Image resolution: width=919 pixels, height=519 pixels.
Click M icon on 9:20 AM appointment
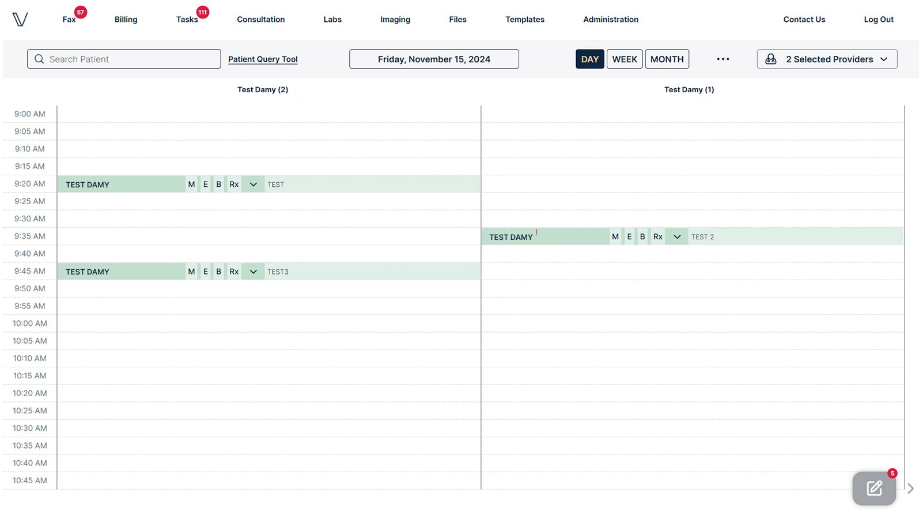(191, 185)
